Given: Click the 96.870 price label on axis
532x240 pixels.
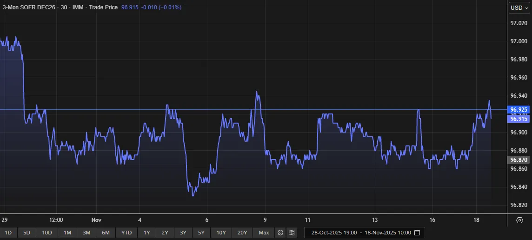Looking at the screenshot, I should click(519, 160).
